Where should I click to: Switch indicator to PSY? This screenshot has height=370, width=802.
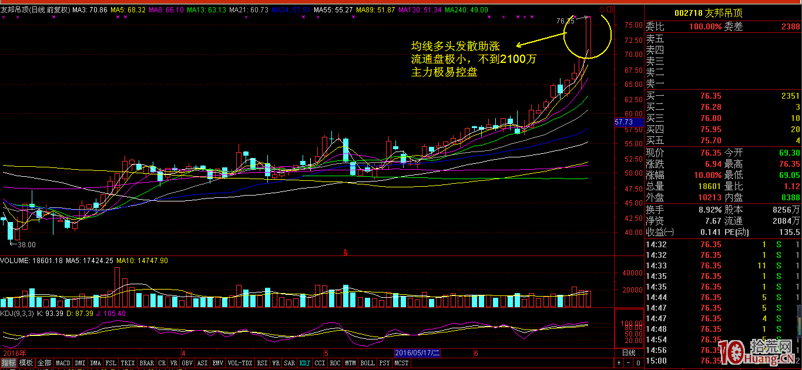pyautogui.click(x=385, y=363)
